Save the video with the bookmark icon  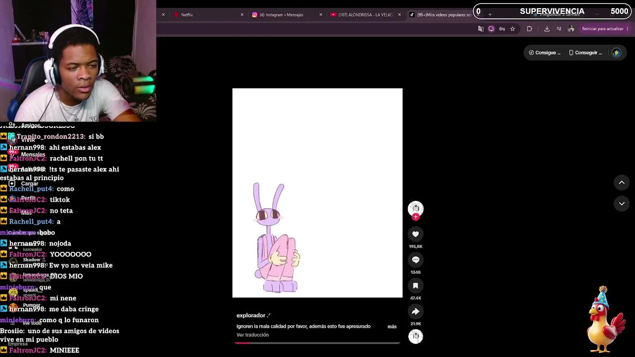point(416,286)
